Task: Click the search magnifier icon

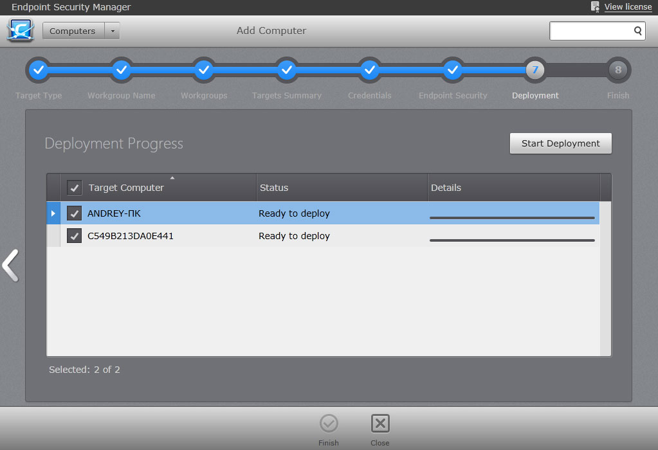Action: coord(637,31)
